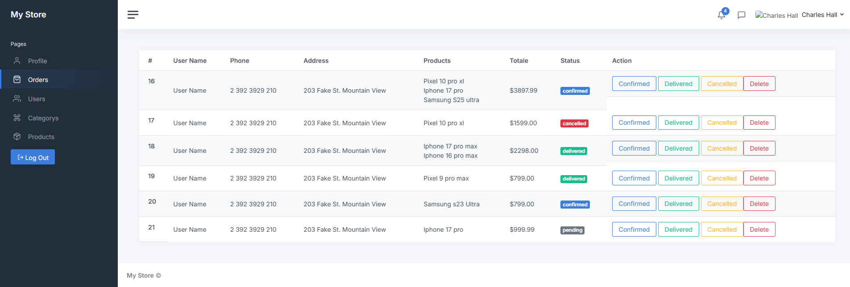Set order 20 to Cancelled

tap(721, 204)
